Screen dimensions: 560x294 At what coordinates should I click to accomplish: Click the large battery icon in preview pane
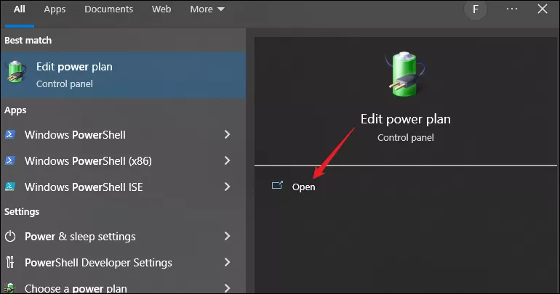(405, 74)
